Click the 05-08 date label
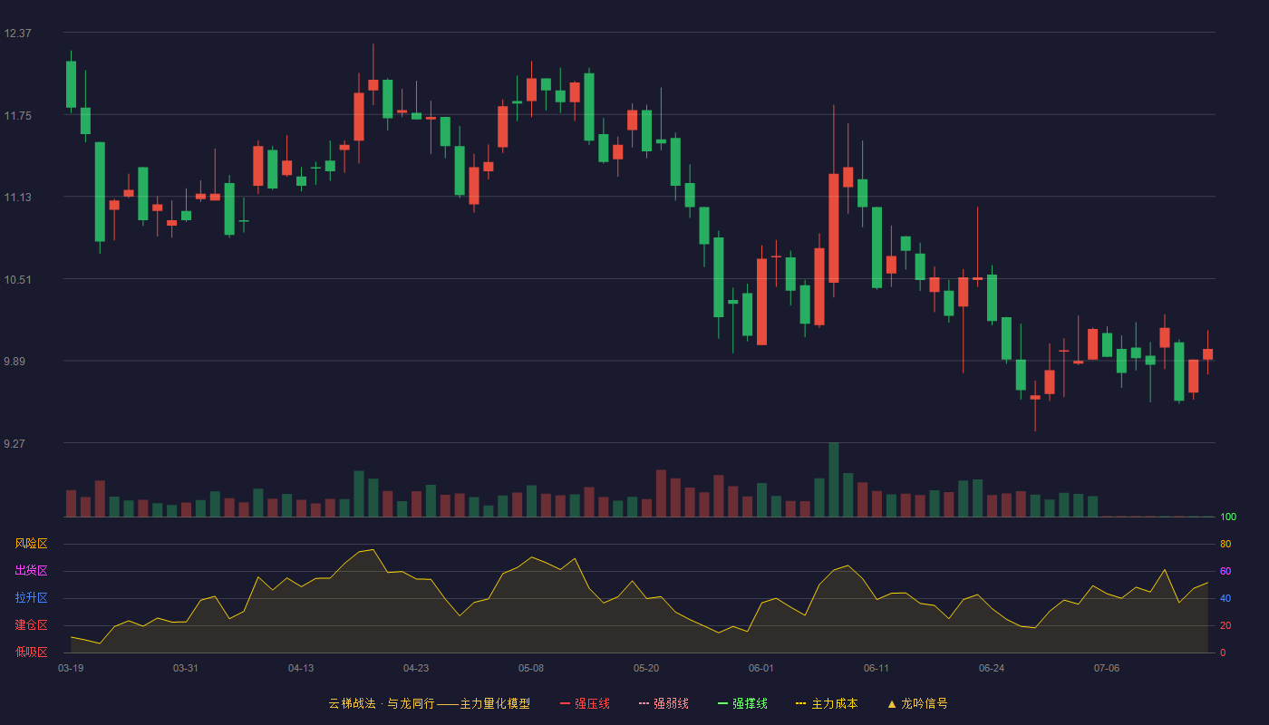Image resolution: width=1269 pixels, height=725 pixels. point(531,668)
